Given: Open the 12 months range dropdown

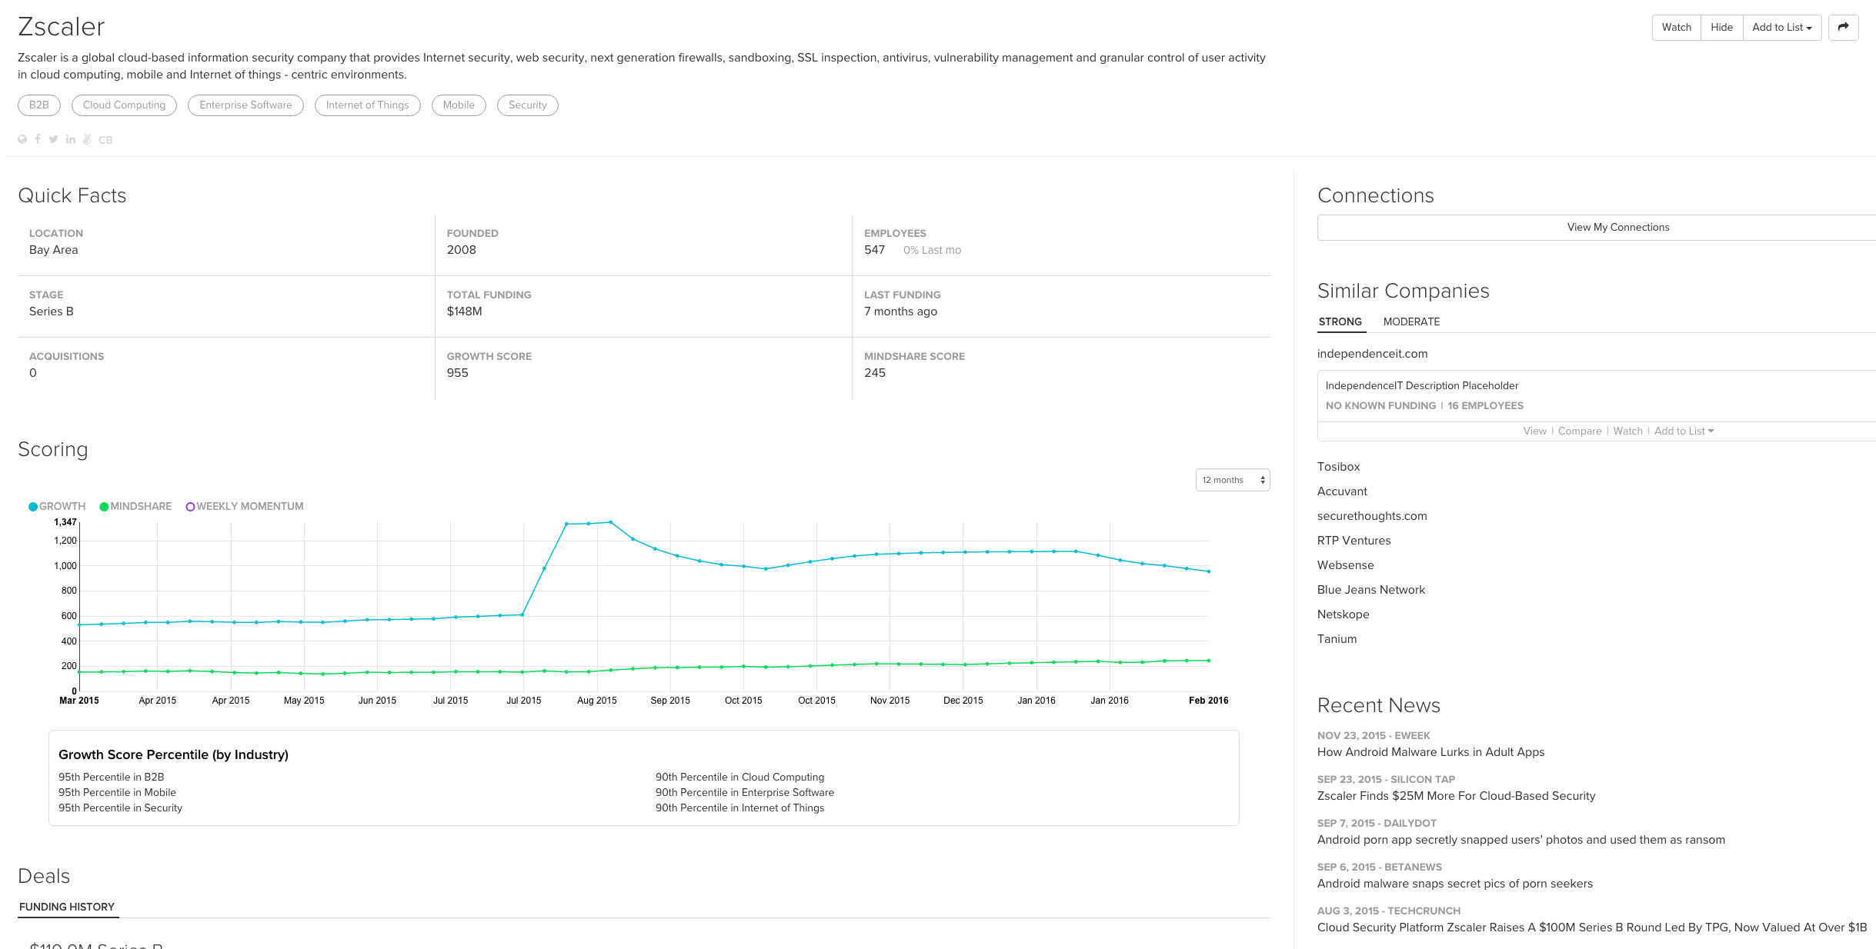Looking at the screenshot, I should 1233,480.
